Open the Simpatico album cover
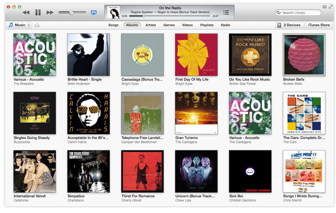 [x=89, y=171]
